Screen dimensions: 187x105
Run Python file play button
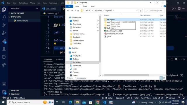pyautogui.click(x=172, y=8)
